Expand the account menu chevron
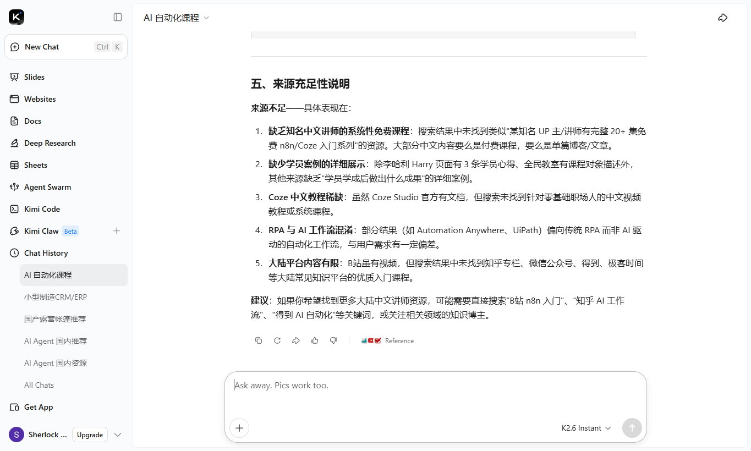 point(118,435)
